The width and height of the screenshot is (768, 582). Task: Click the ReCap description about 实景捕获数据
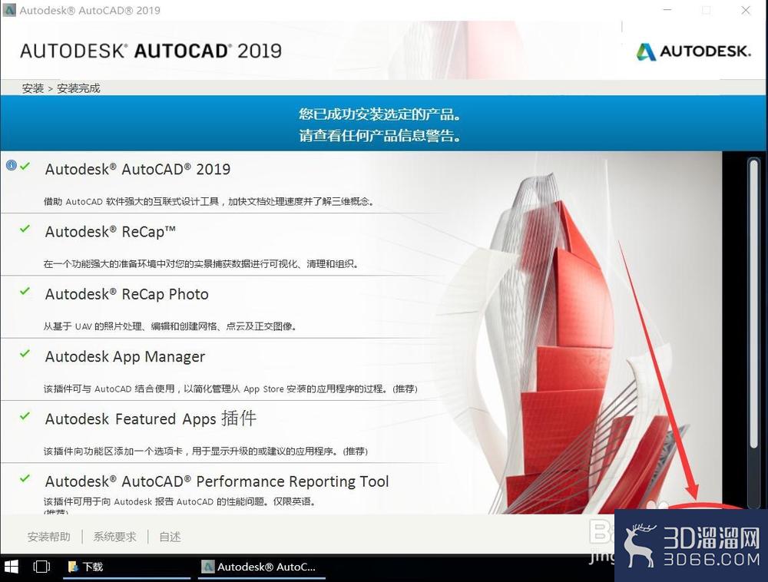(202, 264)
